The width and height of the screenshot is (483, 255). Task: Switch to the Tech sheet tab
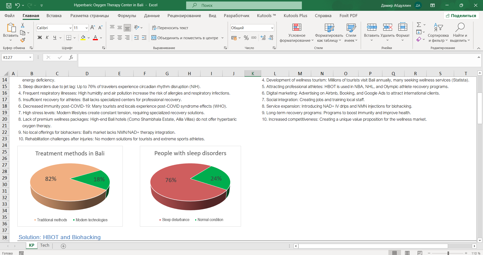point(45,245)
